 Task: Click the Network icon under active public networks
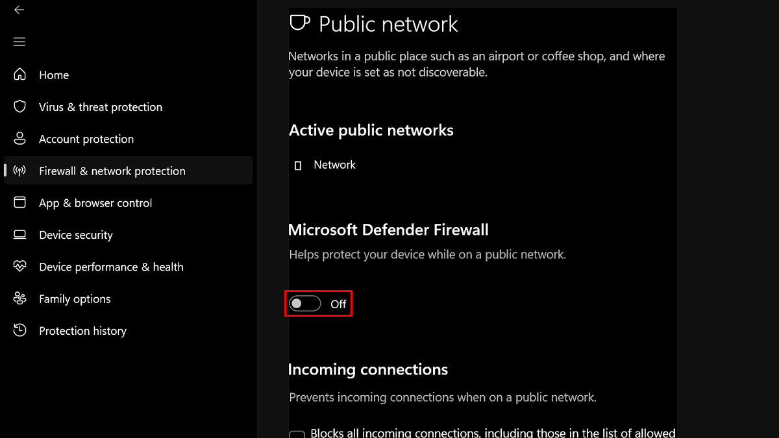(x=298, y=165)
